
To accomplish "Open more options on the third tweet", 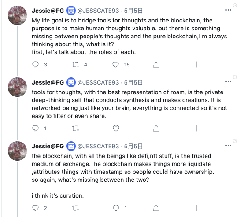I will pyautogui.click(x=228, y=146).
